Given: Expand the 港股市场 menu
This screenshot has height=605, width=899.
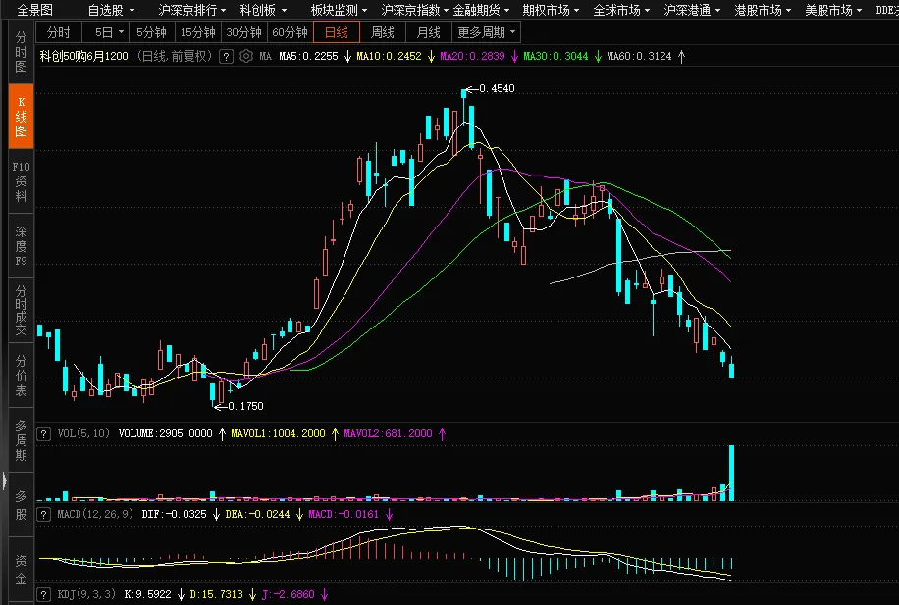Looking at the screenshot, I should 763,10.
